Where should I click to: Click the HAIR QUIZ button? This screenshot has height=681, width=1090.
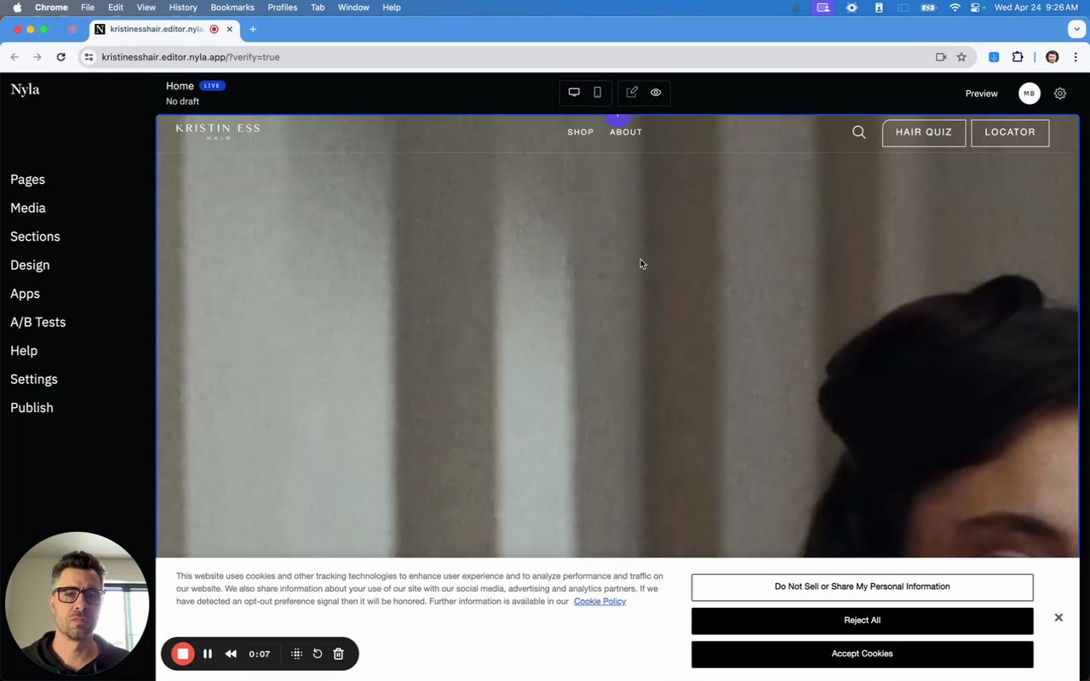click(924, 133)
